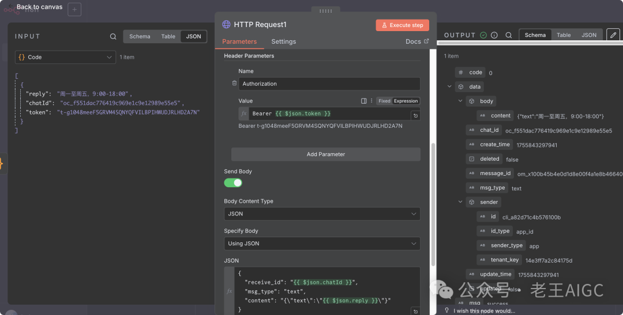Click the deleted field pill
The height and width of the screenshot is (315, 623).
pyautogui.click(x=485, y=159)
